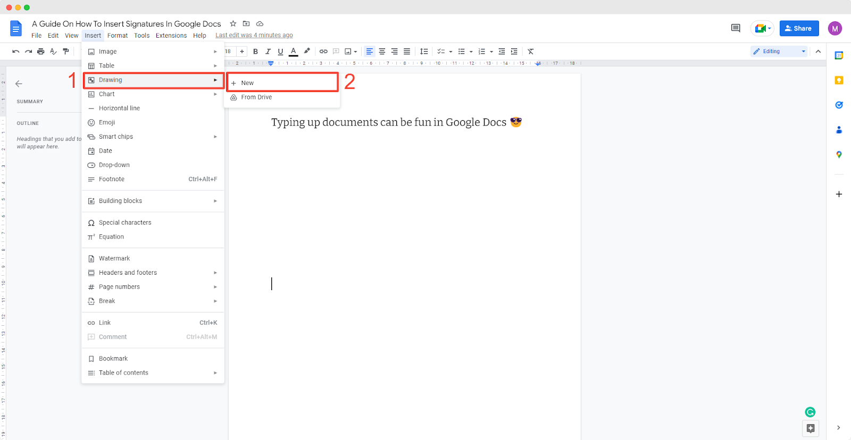Screen dimensions: 851x440
Task: Undo the last action
Action: tap(16, 52)
